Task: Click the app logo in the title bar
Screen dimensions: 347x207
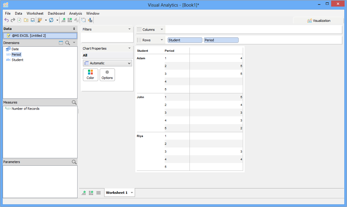Action: click(x=6, y=5)
